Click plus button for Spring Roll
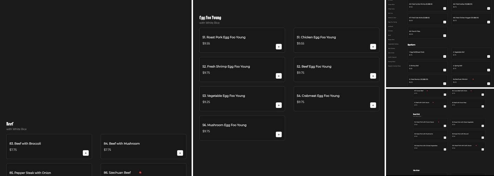The width and height of the screenshot is (494, 176). point(489,70)
